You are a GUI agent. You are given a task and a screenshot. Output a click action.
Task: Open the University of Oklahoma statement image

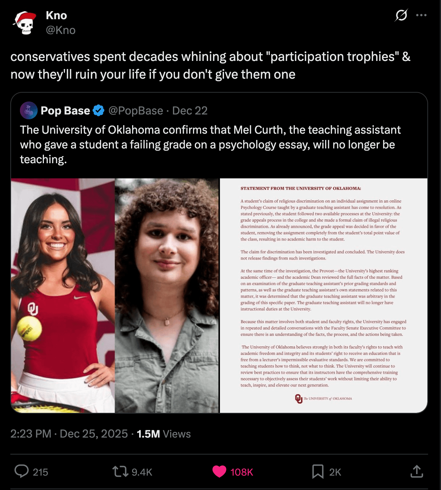[x=324, y=295]
